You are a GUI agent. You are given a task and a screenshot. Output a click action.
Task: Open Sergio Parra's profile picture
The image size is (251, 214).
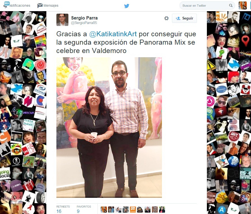(62, 20)
